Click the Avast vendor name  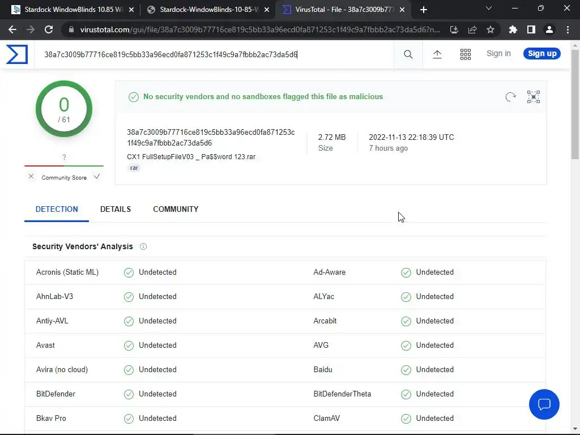(x=45, y=346)
